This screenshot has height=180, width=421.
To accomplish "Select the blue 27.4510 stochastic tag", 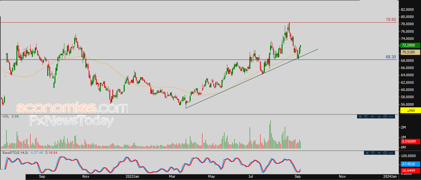I will (x=410, y=164).
